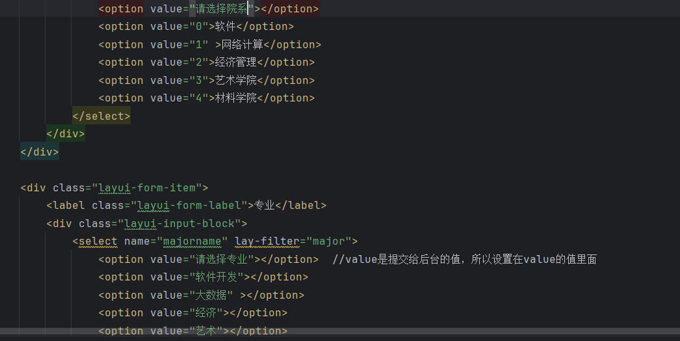The image size is (680, 341).
Task: Click the horizontal scrollbar at the editor bottom
Action: pyautogui.click(x=340, y=331)
